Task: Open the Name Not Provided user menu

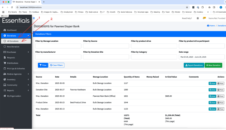Action: [217, 18]
